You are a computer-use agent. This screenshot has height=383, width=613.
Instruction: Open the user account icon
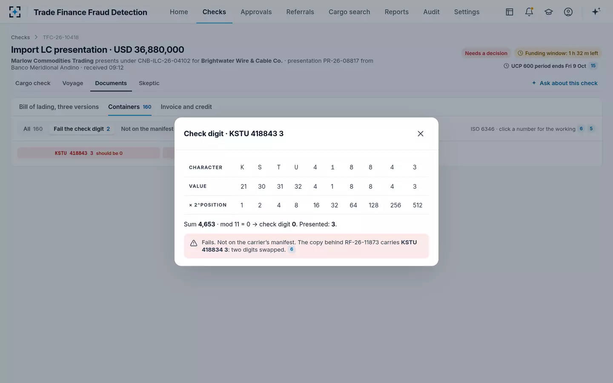pos(568,12)
